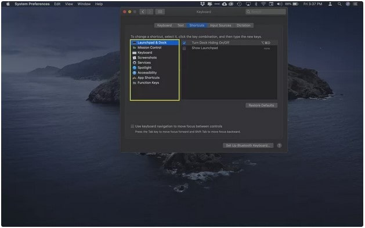The width and height of the screenshot is (365, 228).
Task: Minimize the Keyboard preferences window
Action: 129,12
